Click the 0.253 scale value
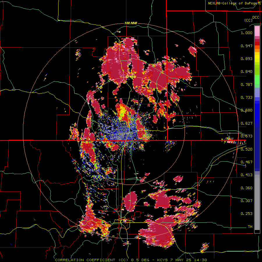 point(247,214)
